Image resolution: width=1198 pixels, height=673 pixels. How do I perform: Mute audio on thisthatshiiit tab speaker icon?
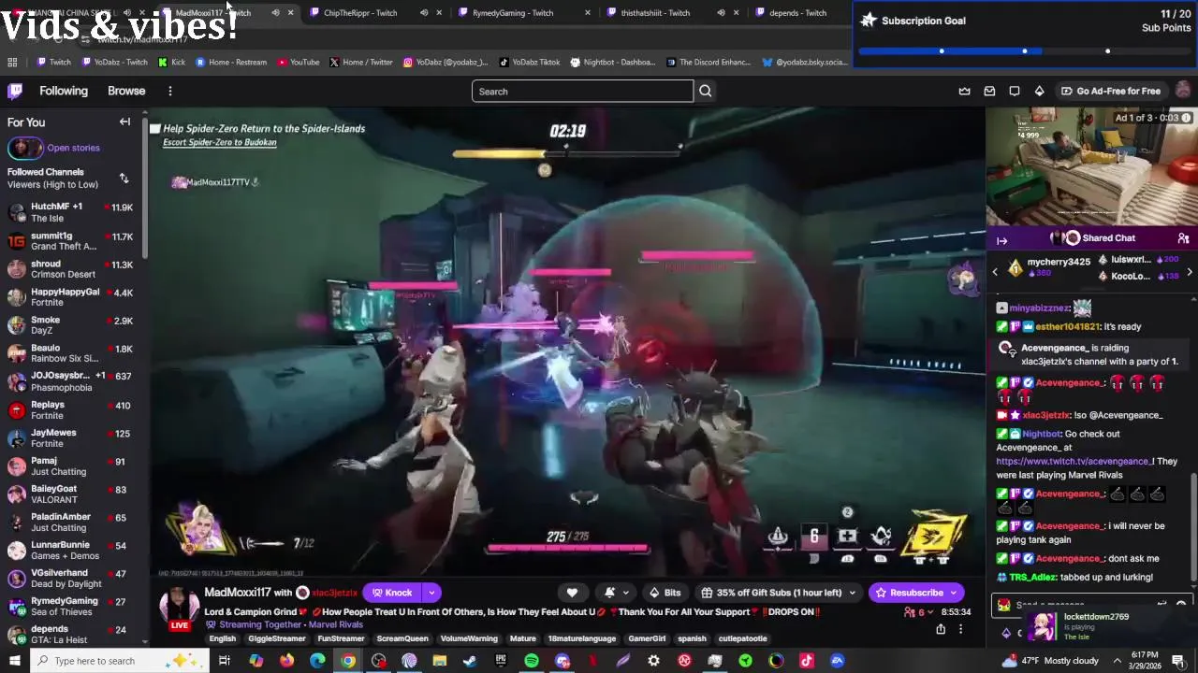click(x=721, y=12)
